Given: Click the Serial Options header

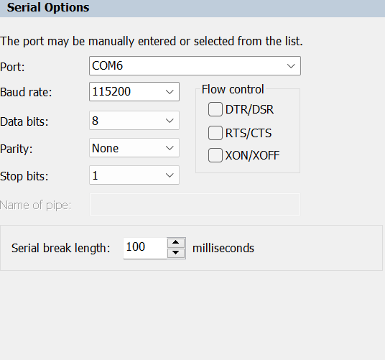Looking at the screenshot, I should pyautogui.click(x=48, y=8).
